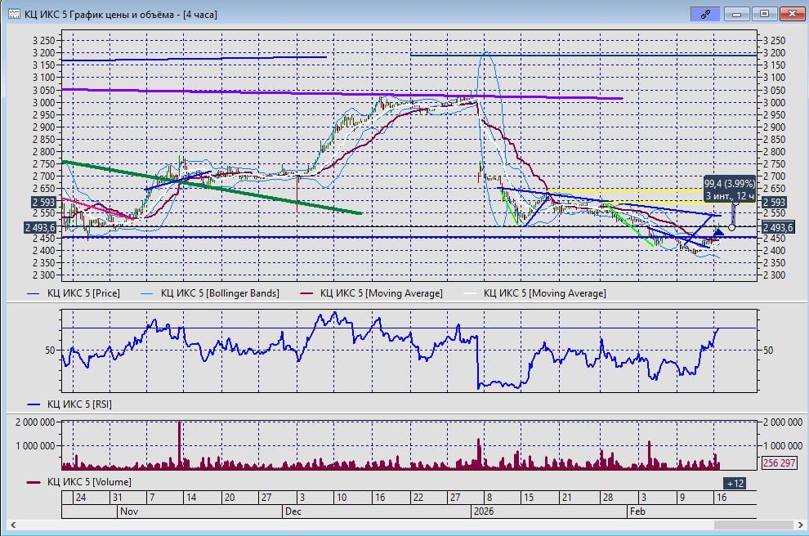Click the +12 time offset badge

(734, 483)
